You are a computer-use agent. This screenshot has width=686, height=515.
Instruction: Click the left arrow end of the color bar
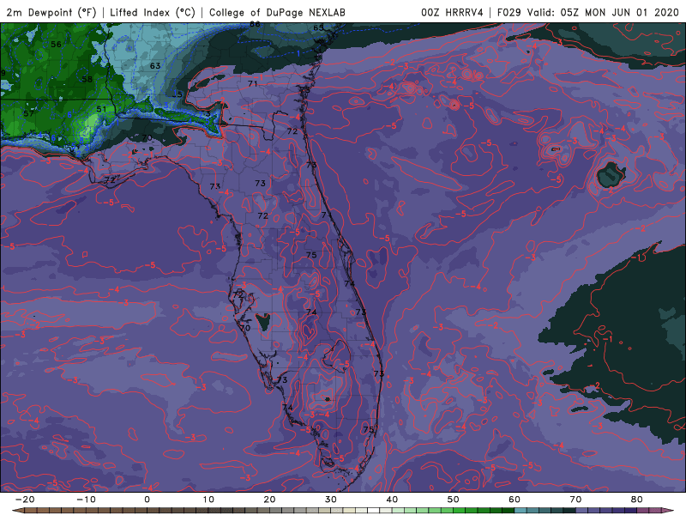[x=17, y=511]
